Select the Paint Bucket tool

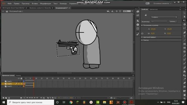184,71
